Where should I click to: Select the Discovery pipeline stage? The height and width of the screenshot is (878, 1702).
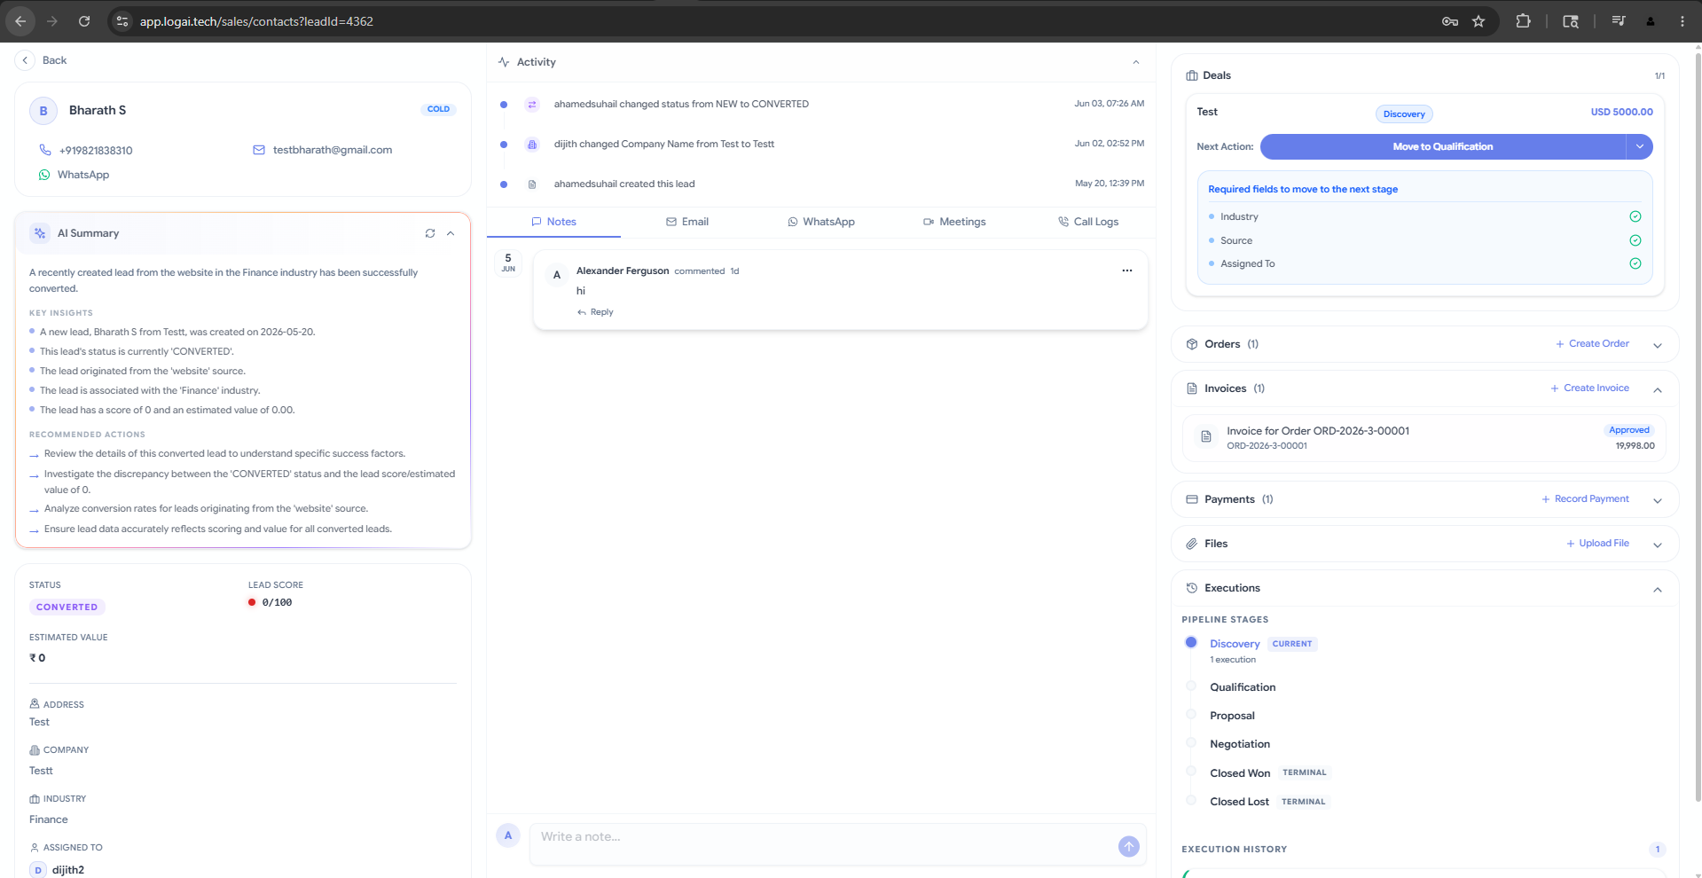click(1235, 644)
